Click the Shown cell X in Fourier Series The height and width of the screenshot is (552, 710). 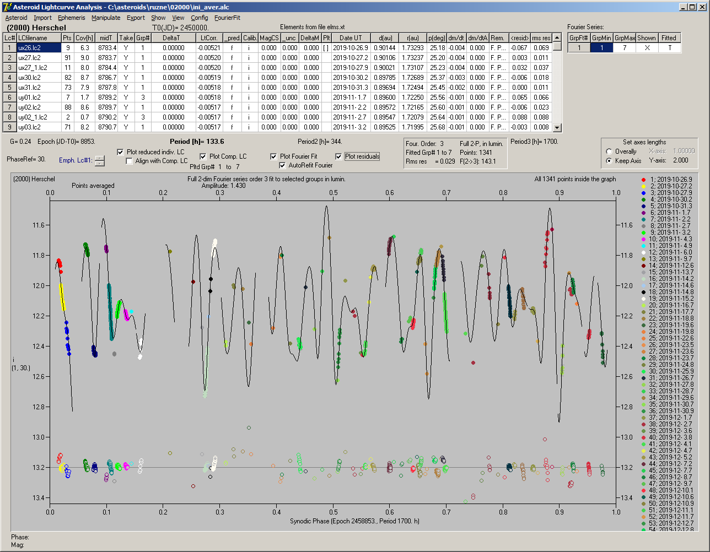(646, 48)
